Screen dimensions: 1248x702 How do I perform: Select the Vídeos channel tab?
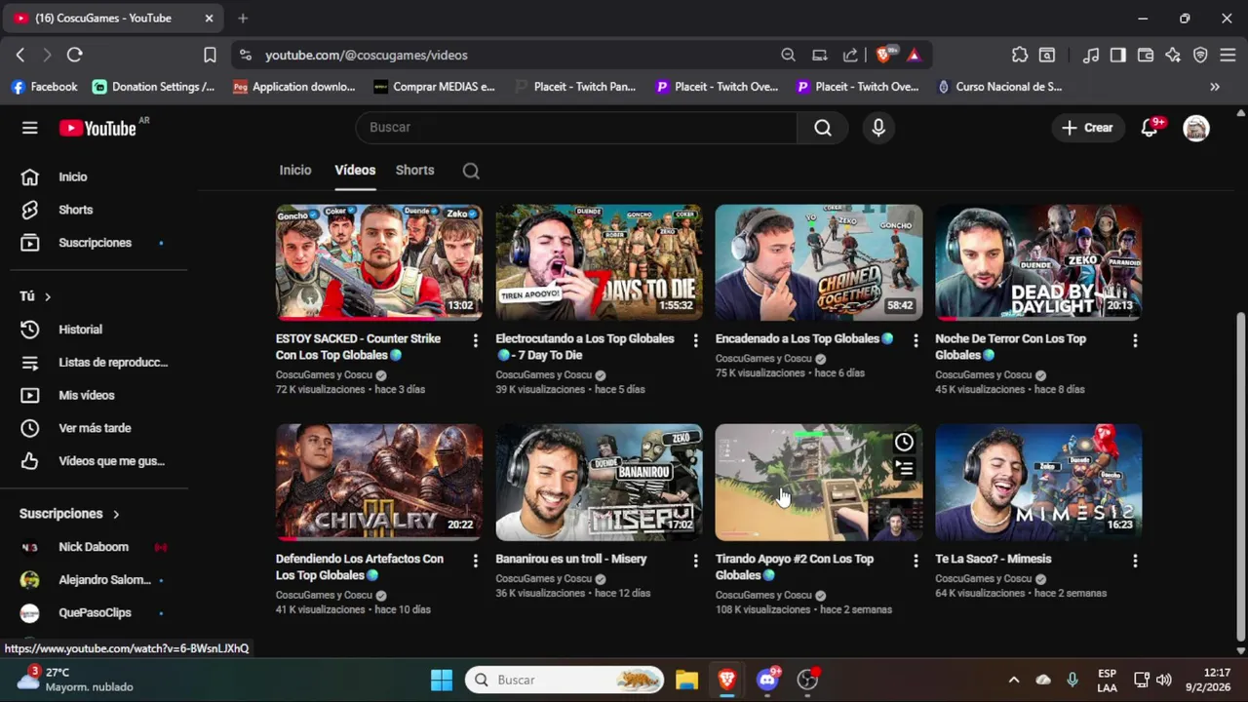point(355,170)
